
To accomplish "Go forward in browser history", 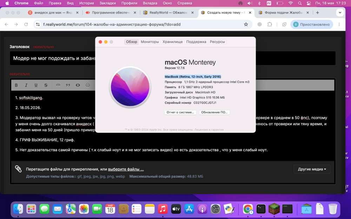I will point(16,25).
